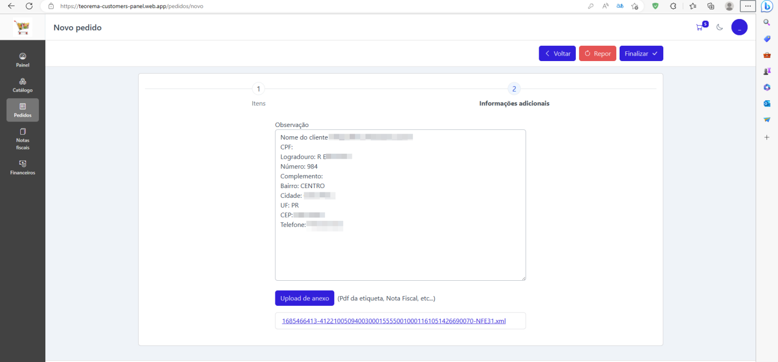
Task: Click the Finalizar button
Action: (641, 53)
